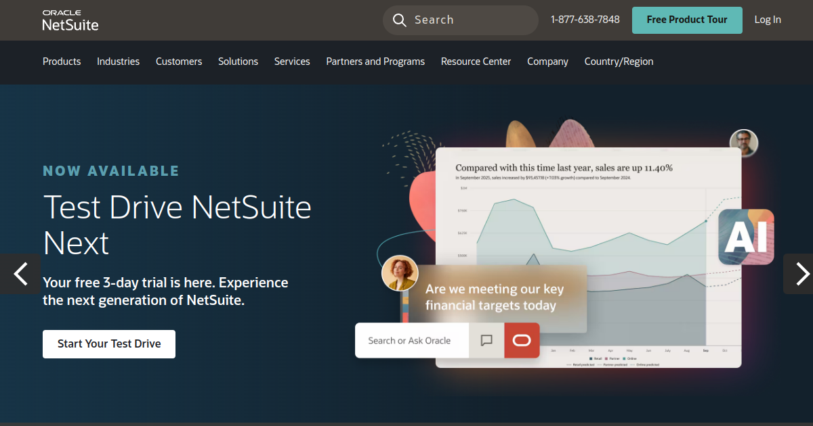
Task: Open the Industries menu
Action: pos(118,62)
